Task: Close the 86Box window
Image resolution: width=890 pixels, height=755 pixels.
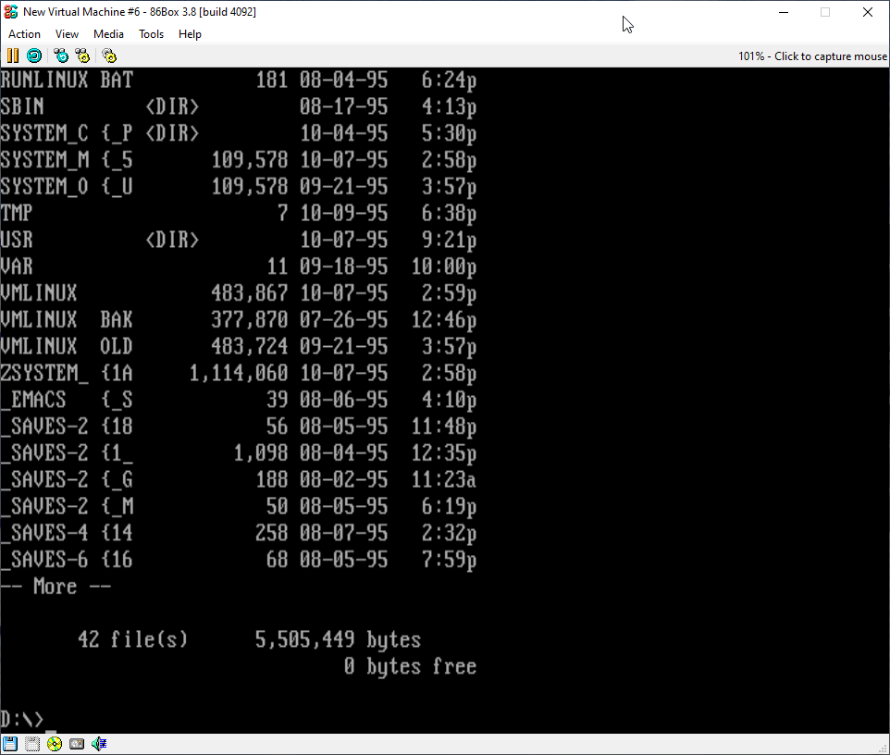Action: click(x=867, y=12)
